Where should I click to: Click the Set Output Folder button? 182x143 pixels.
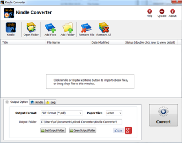53,131
